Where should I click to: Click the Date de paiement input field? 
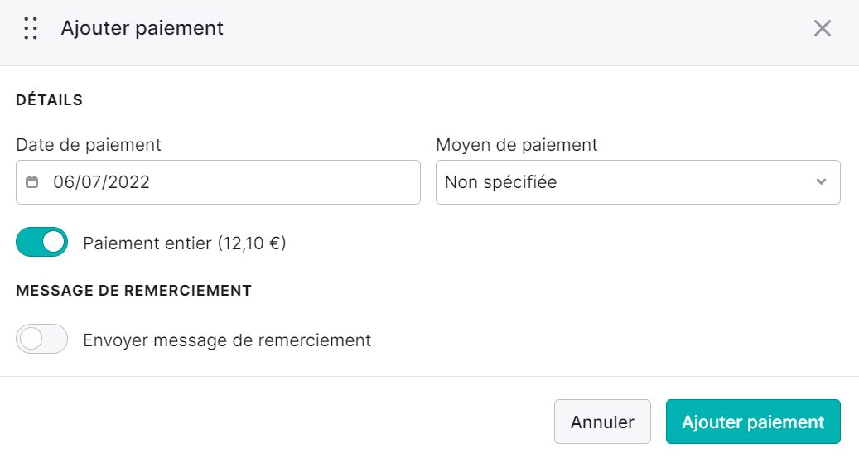218,182
